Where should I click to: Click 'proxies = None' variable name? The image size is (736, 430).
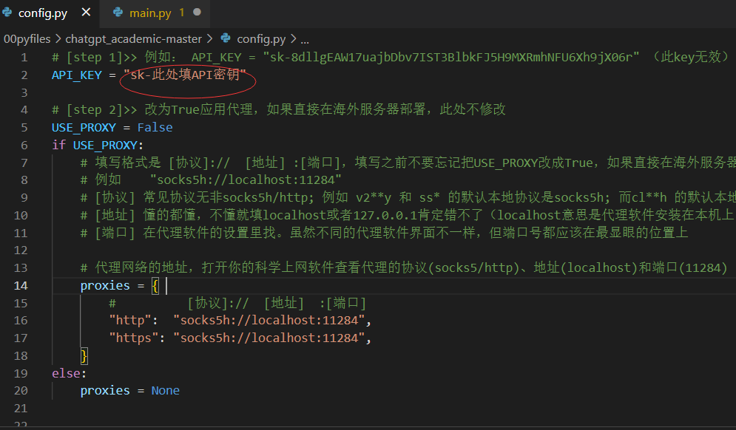click(x=105, y=391)
